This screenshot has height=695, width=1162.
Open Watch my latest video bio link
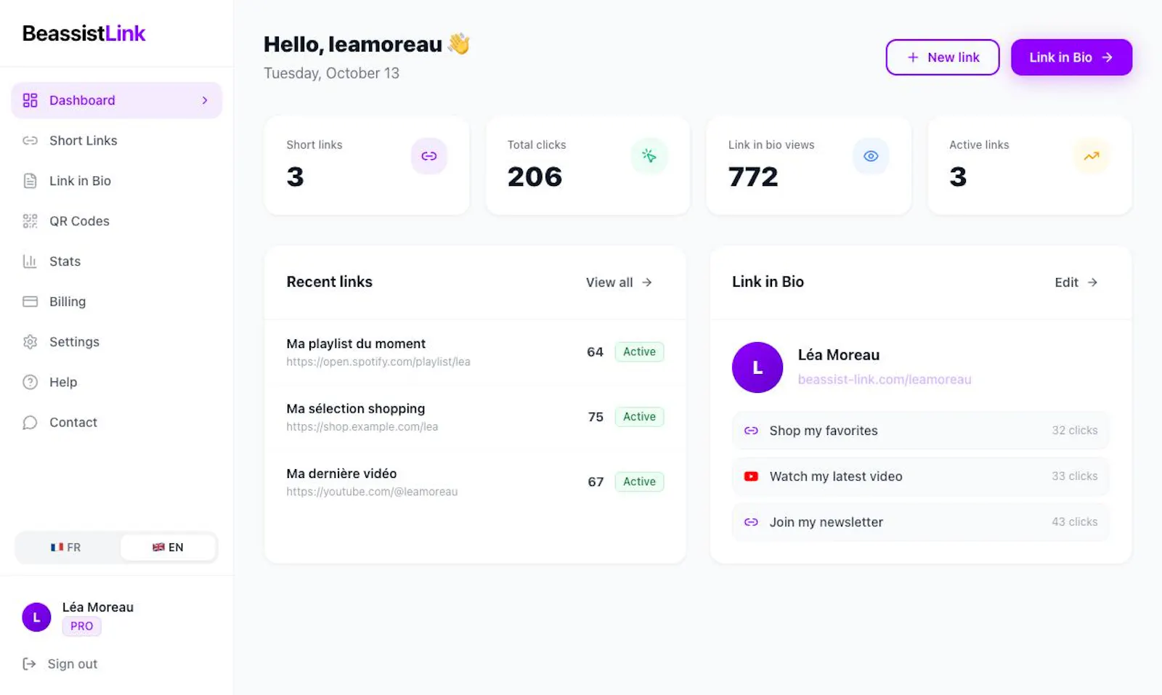921,476
